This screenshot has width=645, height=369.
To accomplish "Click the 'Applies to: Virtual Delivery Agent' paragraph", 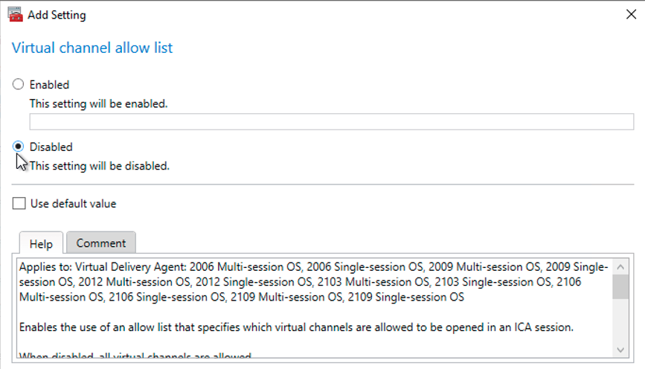I will [x=312, y=282].
